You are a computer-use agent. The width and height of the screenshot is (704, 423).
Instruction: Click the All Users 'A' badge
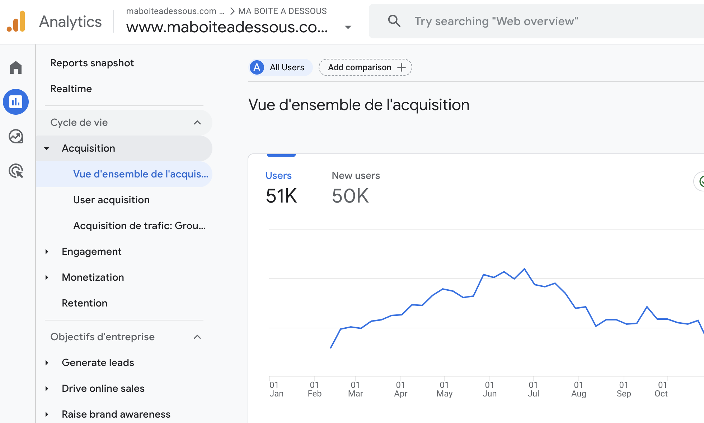point(257,67)
